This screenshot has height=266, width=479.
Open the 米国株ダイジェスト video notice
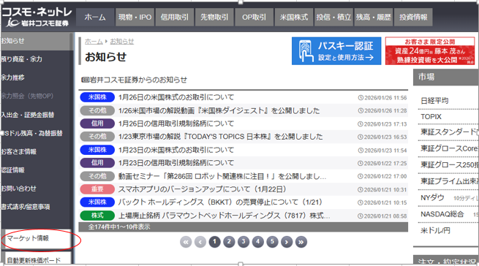click(219, 110)
